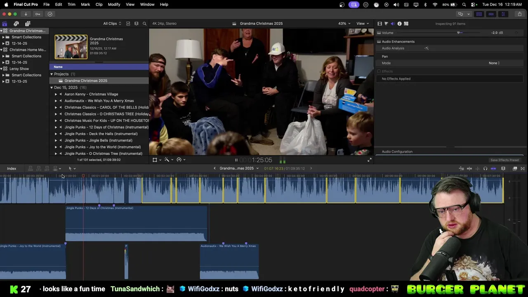Image resolution: width=528 pixels, height=297 pixels.
Task: Open the Grandma...mas 2025 timeline title menu
Action: (239, 168)
